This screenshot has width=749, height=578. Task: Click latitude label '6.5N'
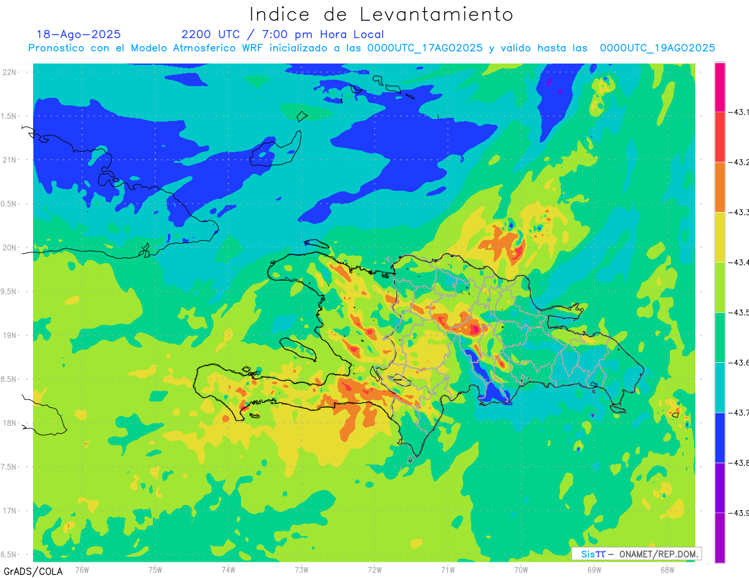point(9,555)
